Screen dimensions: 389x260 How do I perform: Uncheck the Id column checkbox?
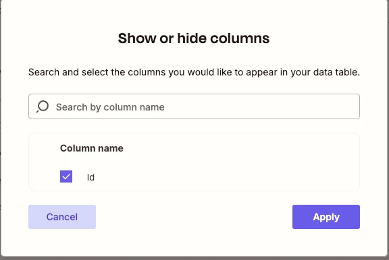(x=66, y=176)
